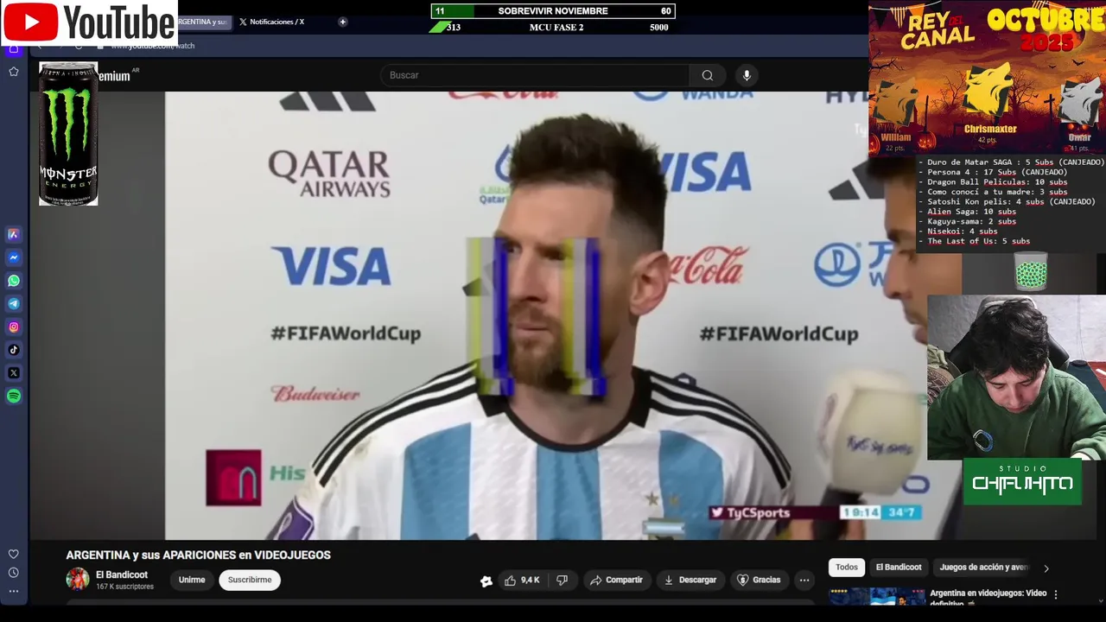
Task: Click the video title ARGENTINA y sus APARICIONES
Action: tap(199, 555)
